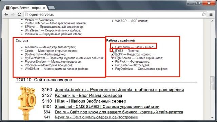This screenshot has width=217, height=122.
Task: Click the Punto Switcher list item
Action: (x=56, y=23)
